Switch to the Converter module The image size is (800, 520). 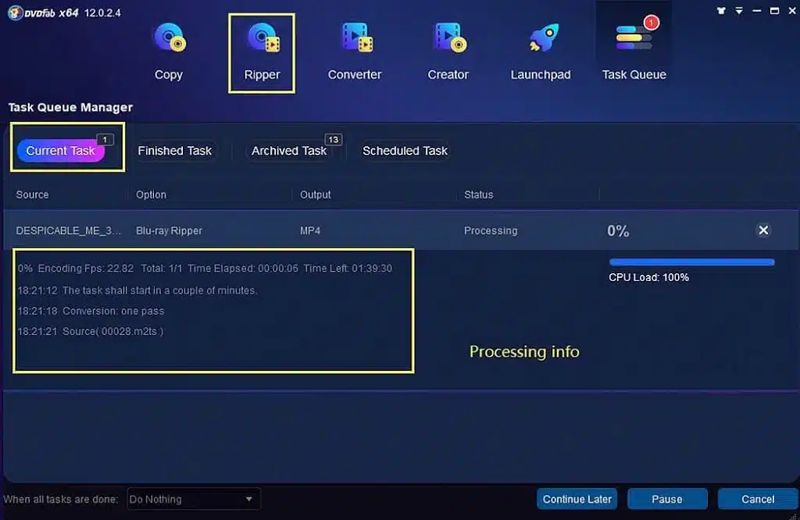point(355,47)
